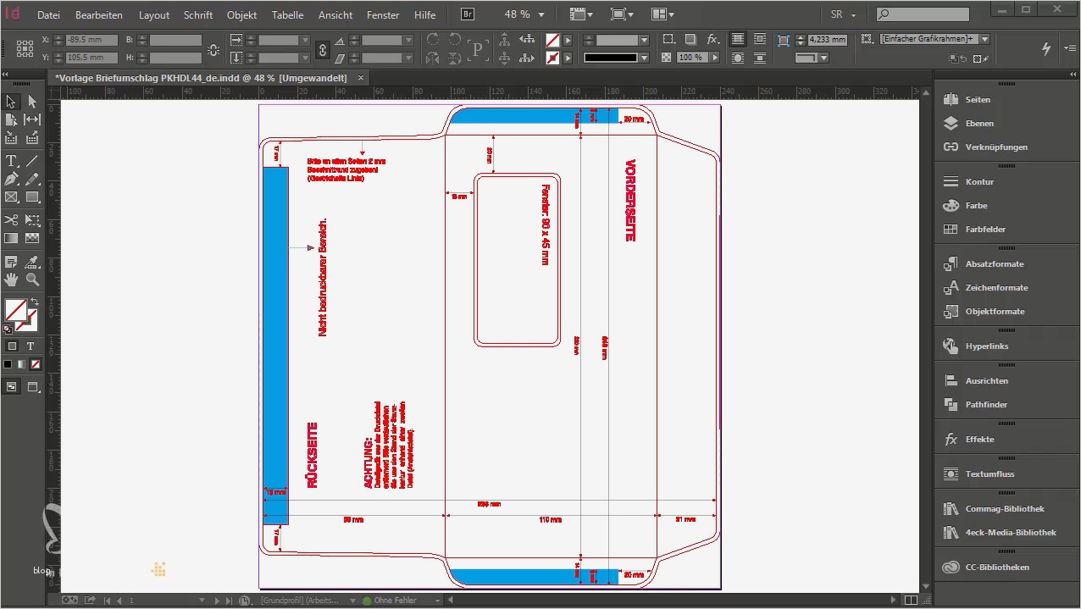Select the Pen tool
Screen dimensions: 1081x609
click(x=12, y=177)
